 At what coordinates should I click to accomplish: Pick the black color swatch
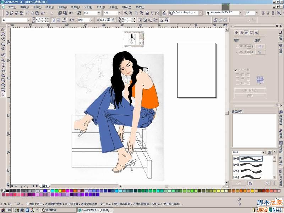tap(7, 191)
